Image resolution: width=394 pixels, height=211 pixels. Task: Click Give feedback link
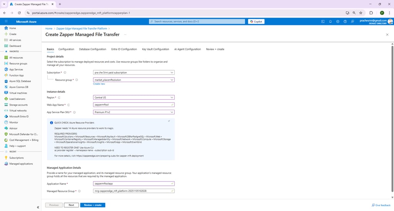381,205
